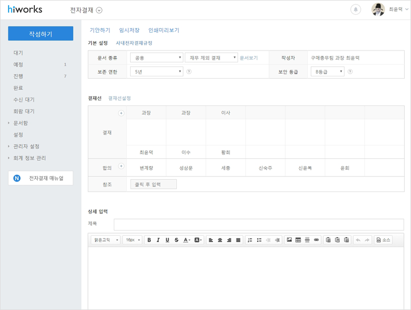Insert a numbered list

(x=250, y=240)
